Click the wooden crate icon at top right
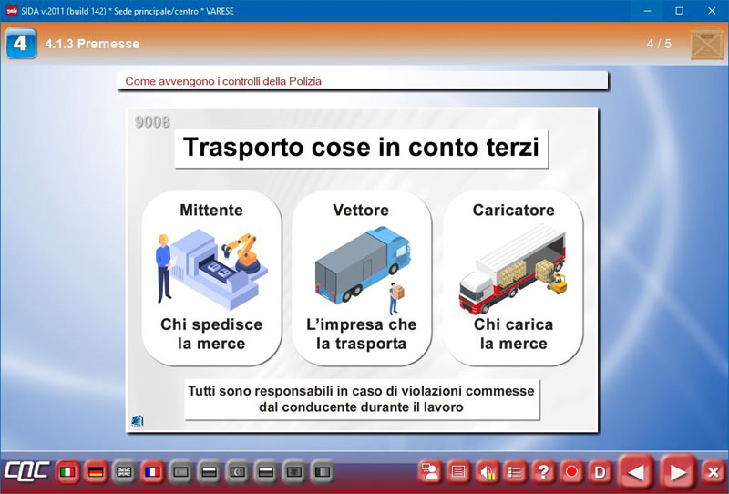Viewport: 729px width, 494px height. (x=706, y=44)
